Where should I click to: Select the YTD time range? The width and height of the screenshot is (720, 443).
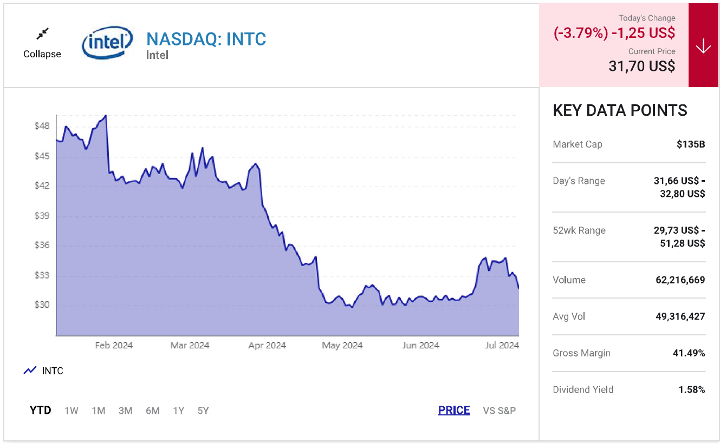(40, 411)
